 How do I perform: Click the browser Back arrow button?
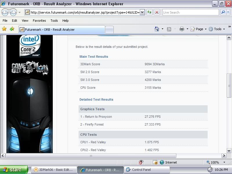point(5,12)
